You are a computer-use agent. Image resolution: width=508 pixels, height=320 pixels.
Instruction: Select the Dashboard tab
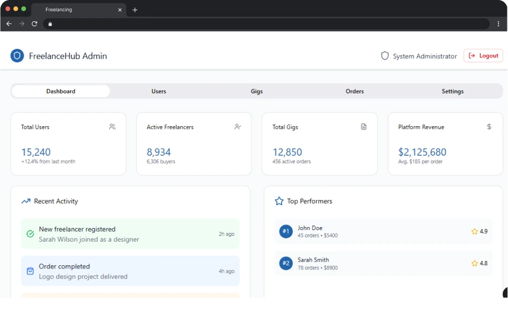61,91
